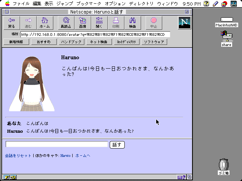Click your こんばんは message in the chat log
242x181 pixels.
click(x=37, y=123)
